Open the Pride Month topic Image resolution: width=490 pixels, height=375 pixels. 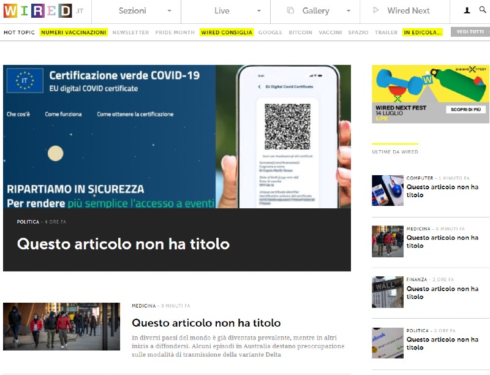(175, 32)
